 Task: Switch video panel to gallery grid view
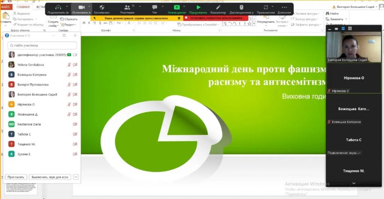(x=350, y=28)
